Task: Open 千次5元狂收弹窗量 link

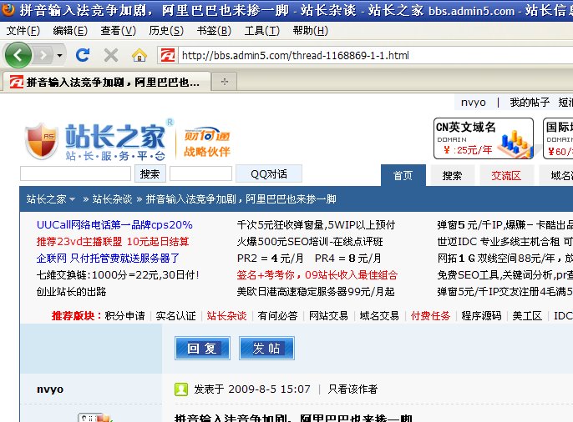Action: coord(316,224)
